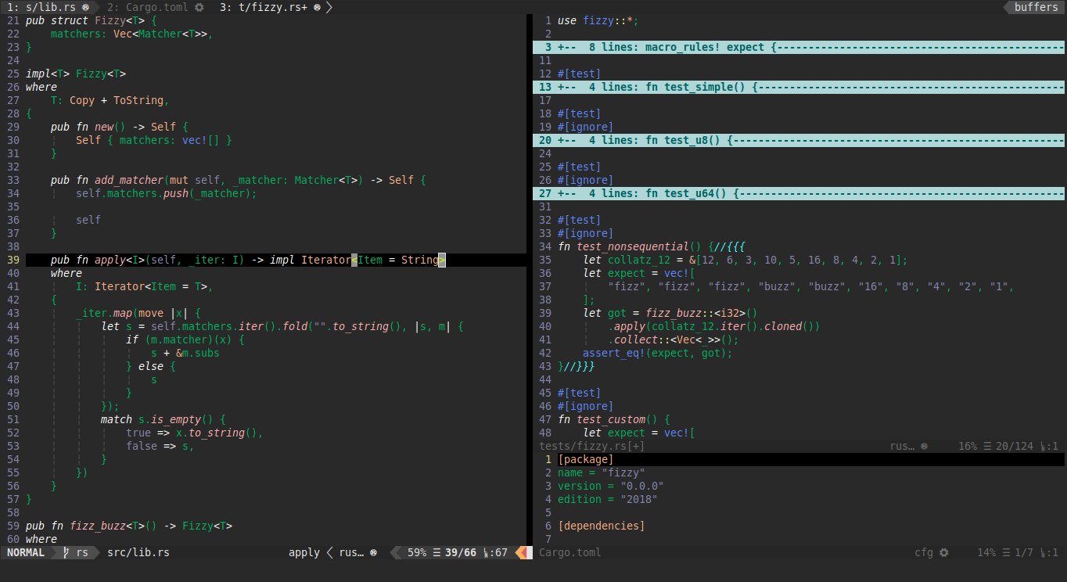Click the 14% indicator in Cargo.toml statusline
1067x582 pixels.
(986, 552)
